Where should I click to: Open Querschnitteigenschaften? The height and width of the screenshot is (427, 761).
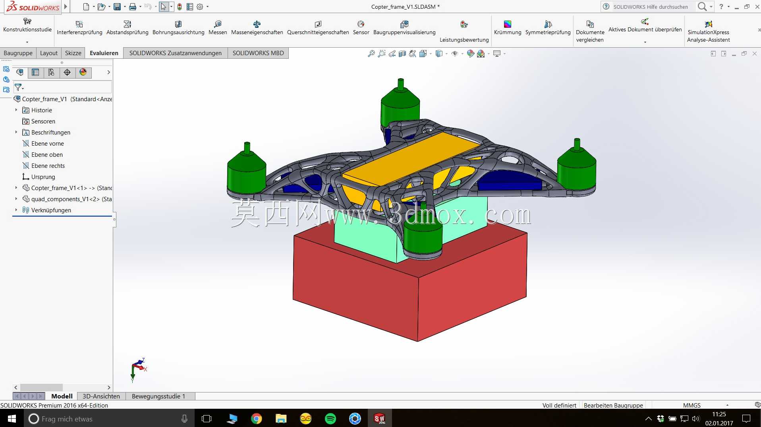(x=318, y=28)
